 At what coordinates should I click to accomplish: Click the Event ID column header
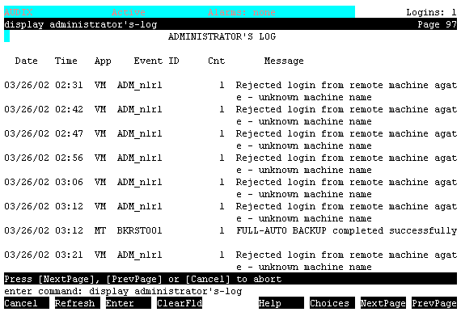click(156, 61)
